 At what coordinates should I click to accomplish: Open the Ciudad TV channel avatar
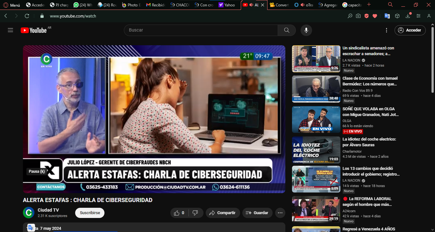29,213
